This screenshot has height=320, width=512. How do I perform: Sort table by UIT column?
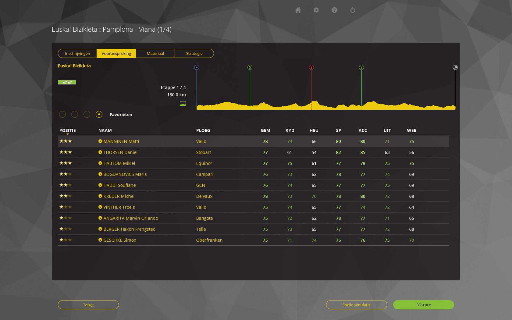tap(387, 130)
